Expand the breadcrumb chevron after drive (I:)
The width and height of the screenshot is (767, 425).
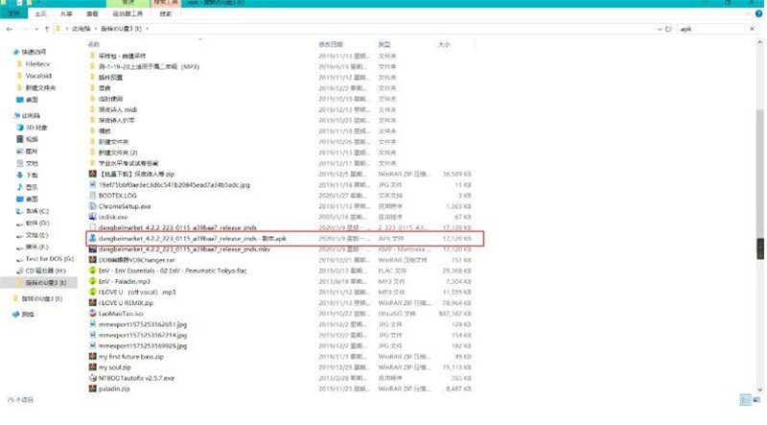[147, 29]
